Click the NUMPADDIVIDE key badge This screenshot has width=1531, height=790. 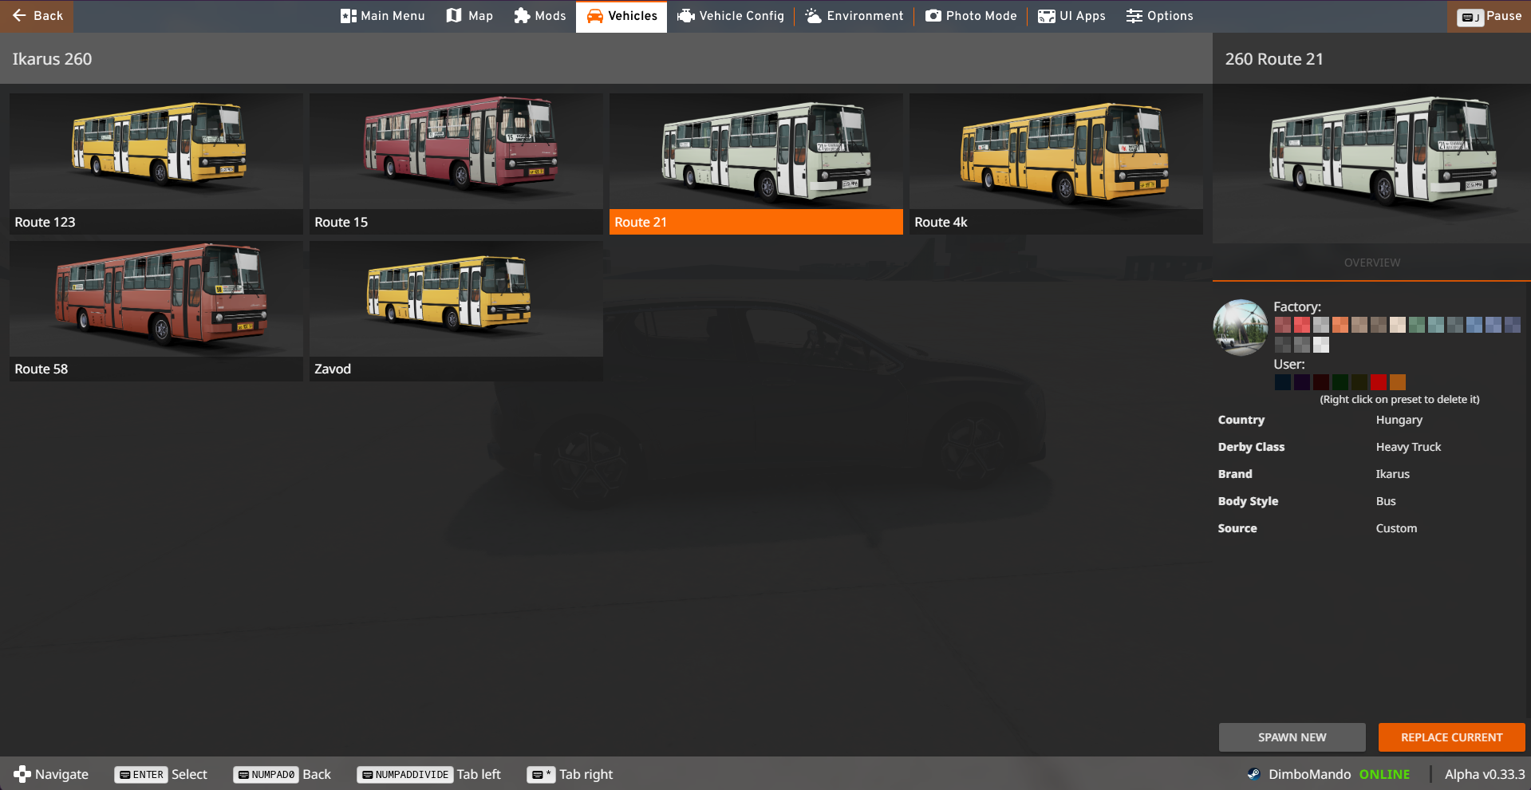(404, 775)
